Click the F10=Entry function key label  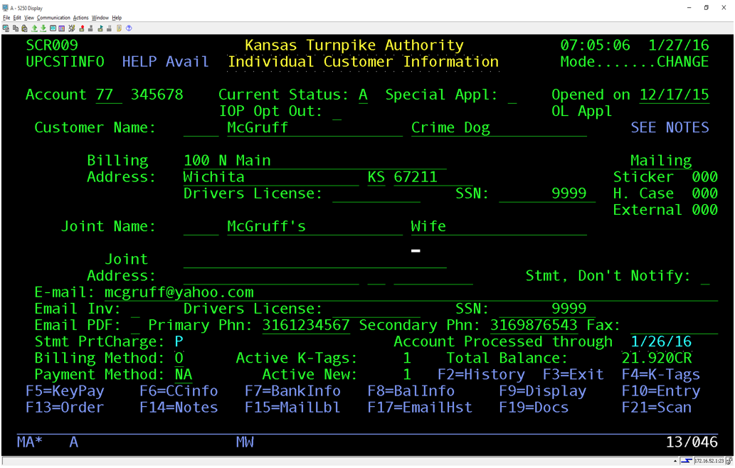(660, 390)
